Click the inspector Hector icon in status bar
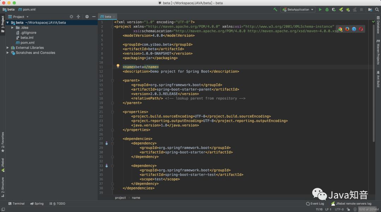This screenshot has height=212, width=381. (355, 209)
